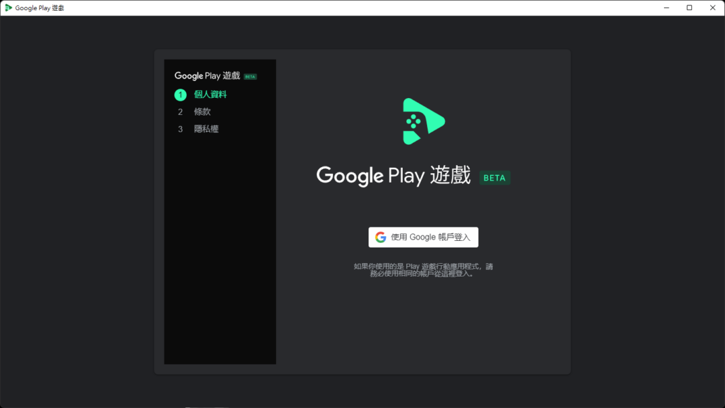
Task: Click the small BETA badge in the sidebar
Action: tap(250, 76)
